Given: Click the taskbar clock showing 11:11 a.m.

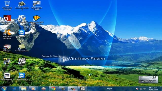Looking at the screenshot, I should [153, 89].
